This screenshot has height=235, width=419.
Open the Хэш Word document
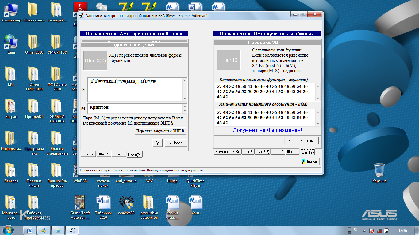point(195,205)
